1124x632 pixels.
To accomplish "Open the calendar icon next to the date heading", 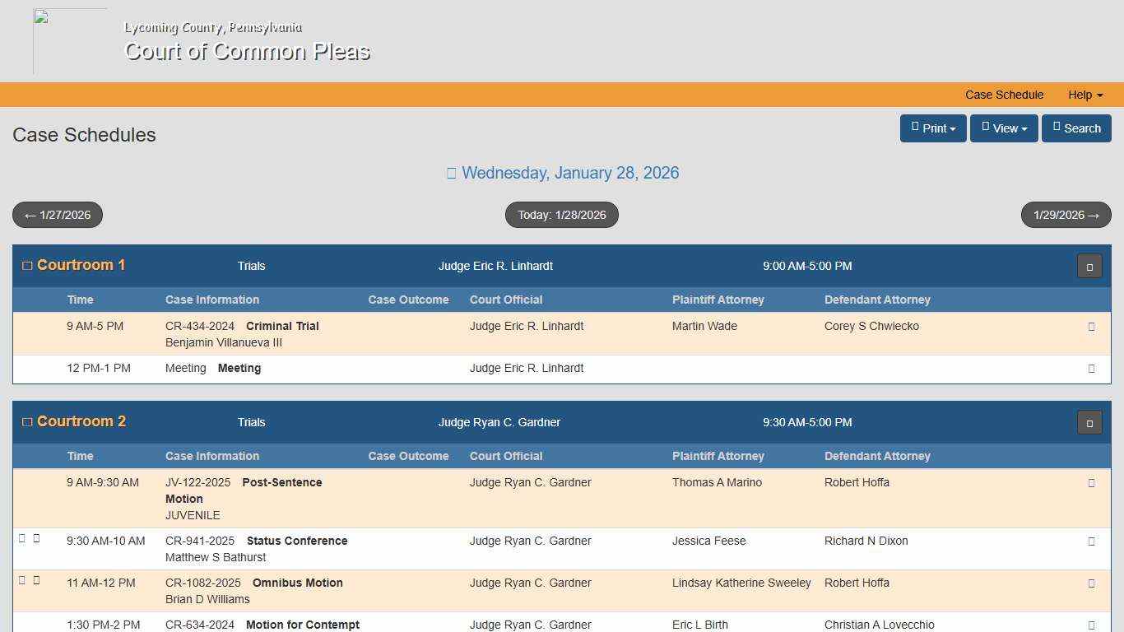I will 451,172.
